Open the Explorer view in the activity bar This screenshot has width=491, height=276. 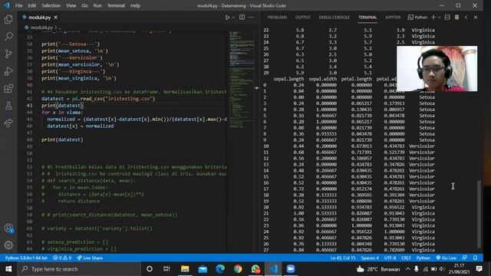[x=8, y=19]
